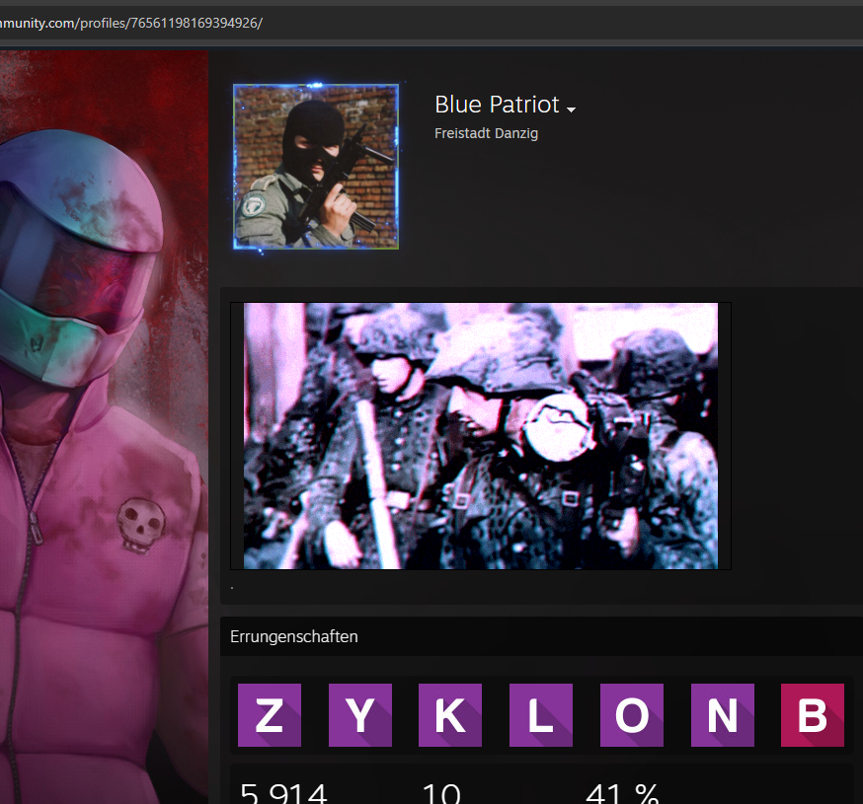Click the 41 % completion rate stat
This screenshot has width=863, height=804.
pos(622,792)
